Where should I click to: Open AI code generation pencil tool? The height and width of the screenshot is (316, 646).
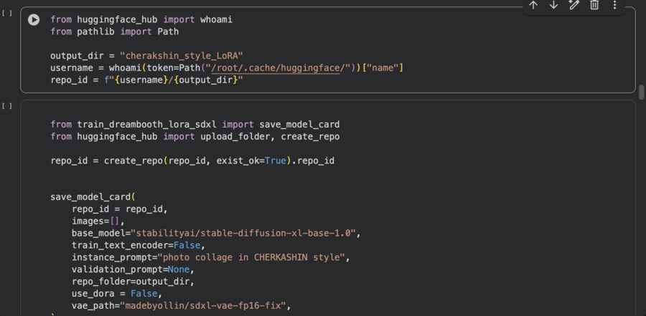coord(574,5)
